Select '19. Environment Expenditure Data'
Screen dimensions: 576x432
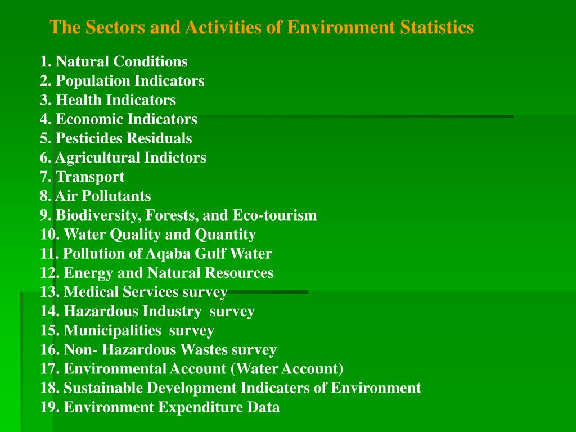coord(160,407)
